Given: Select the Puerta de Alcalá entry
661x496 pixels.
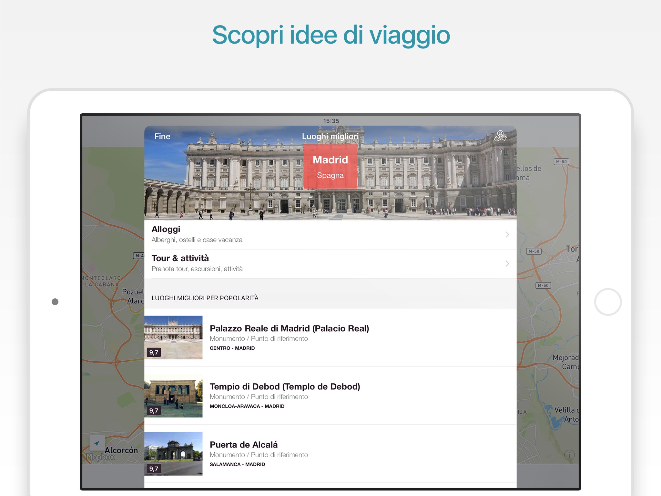Looking at the screenshot, I should (x=243, y=445).
